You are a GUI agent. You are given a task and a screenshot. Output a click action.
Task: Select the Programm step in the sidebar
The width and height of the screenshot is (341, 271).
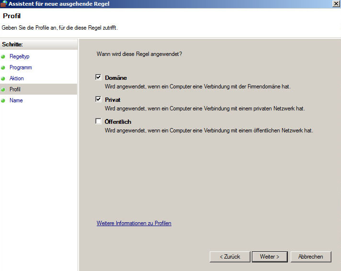tap(21, 67)
